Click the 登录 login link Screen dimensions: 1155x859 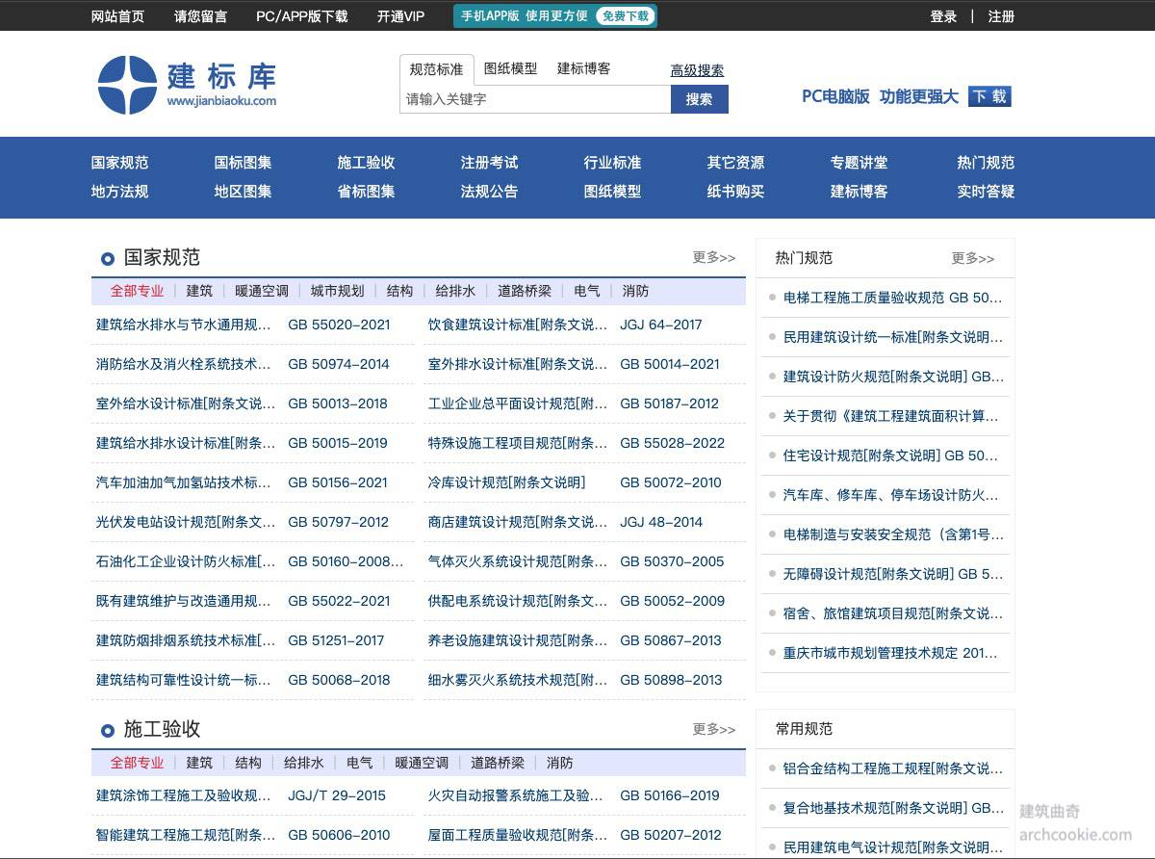[x=943, y=16]
